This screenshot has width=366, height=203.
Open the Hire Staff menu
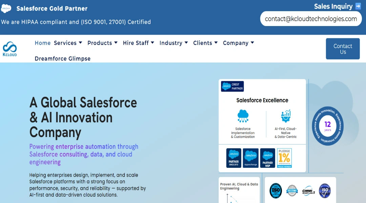coord(136,43)
